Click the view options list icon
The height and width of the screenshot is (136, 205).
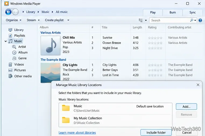(140, 20)
